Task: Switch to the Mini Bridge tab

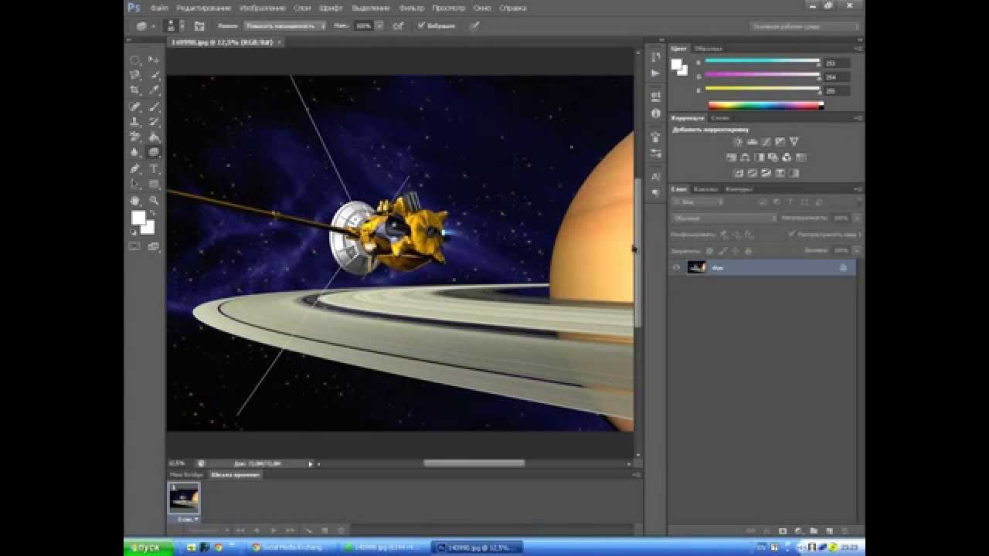Action: click(x=186, y=475)
